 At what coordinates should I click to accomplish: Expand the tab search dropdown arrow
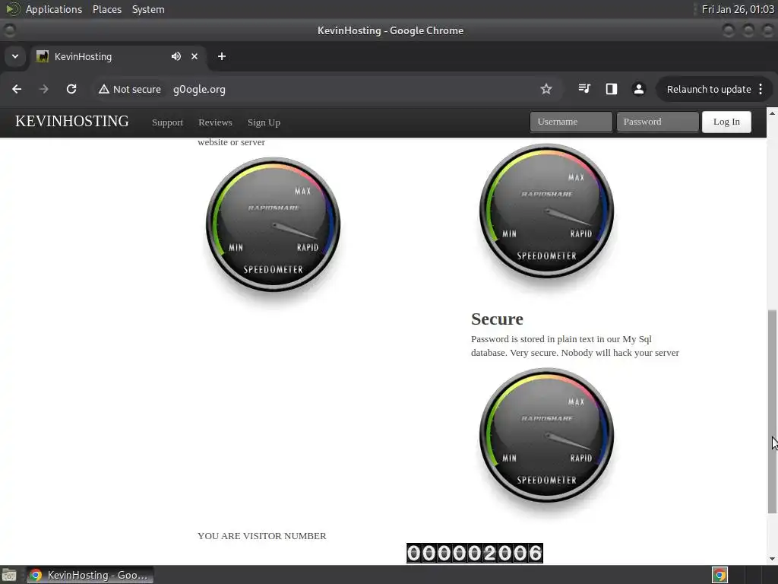pyautogui.click(x=15, y=56)
